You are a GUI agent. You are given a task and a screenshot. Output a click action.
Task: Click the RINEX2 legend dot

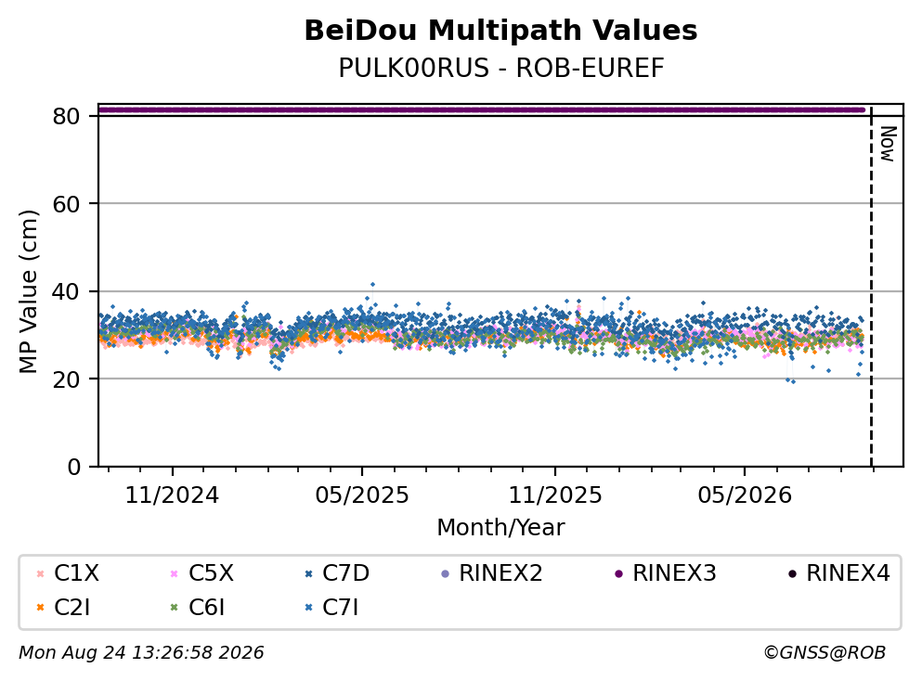445,574
